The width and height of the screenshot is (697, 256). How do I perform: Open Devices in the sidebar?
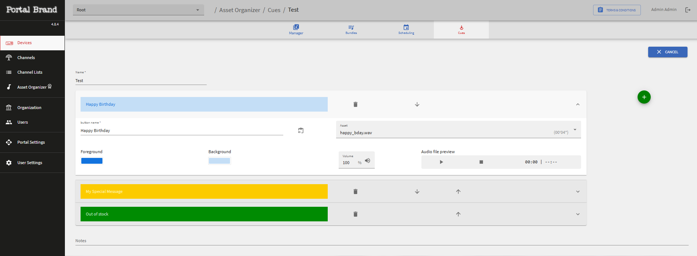point(32,43)
